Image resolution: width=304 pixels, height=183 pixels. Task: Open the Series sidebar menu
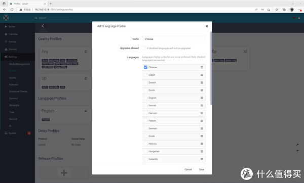(x=17, y=26)
